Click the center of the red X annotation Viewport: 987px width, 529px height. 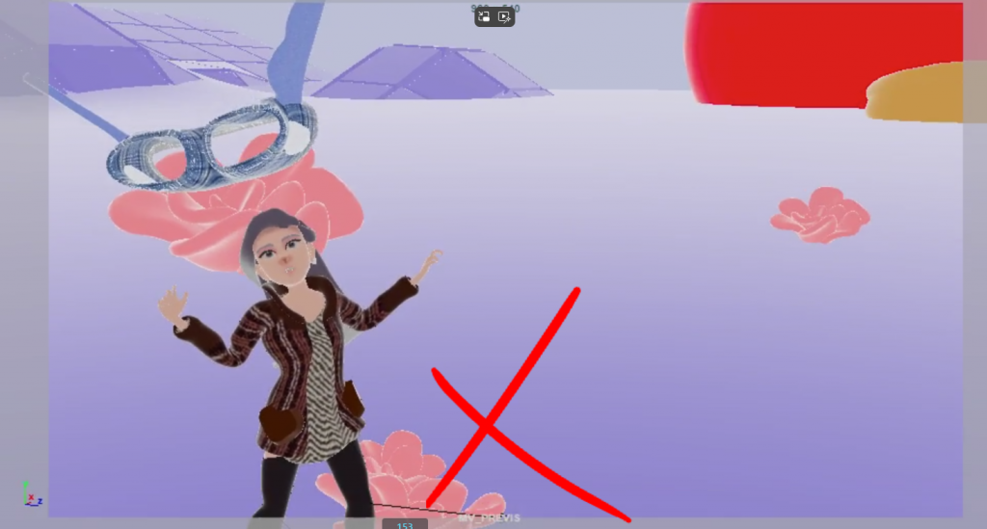[x=488, y=422]
